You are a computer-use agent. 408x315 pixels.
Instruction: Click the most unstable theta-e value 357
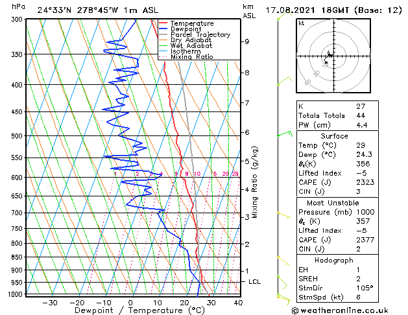point(363,221)
